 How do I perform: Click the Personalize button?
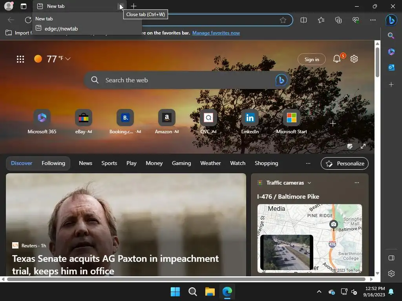pyautogui.click(x=345, y=163)
